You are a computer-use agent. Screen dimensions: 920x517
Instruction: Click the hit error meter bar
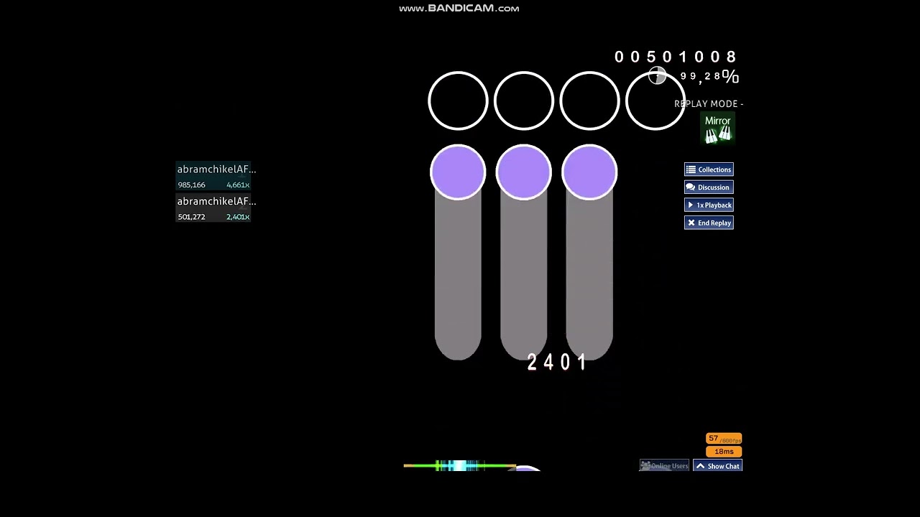point(460,466)
